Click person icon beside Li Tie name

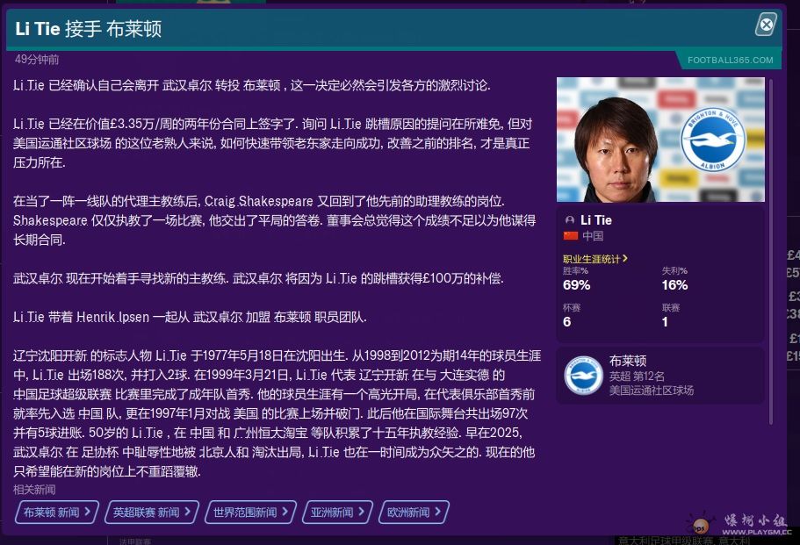pyautogui.click(x=569, y=220)
